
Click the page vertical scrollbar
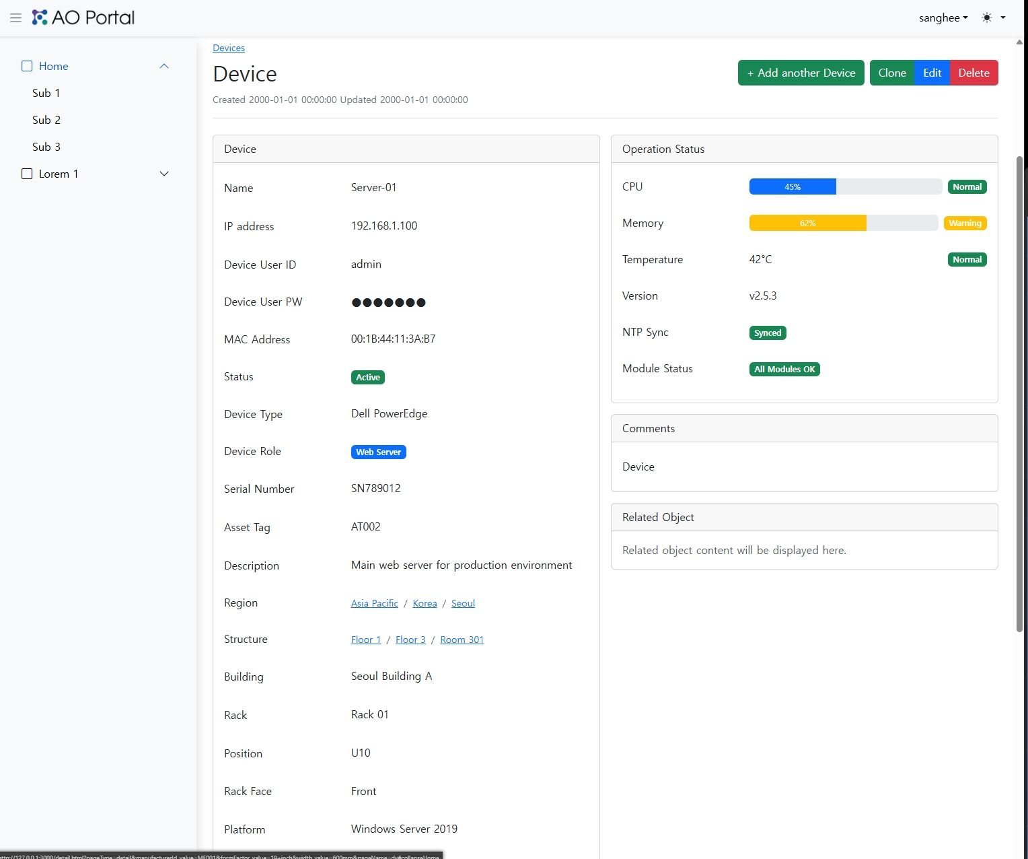pyautogui.click(x=1020, y=394)
